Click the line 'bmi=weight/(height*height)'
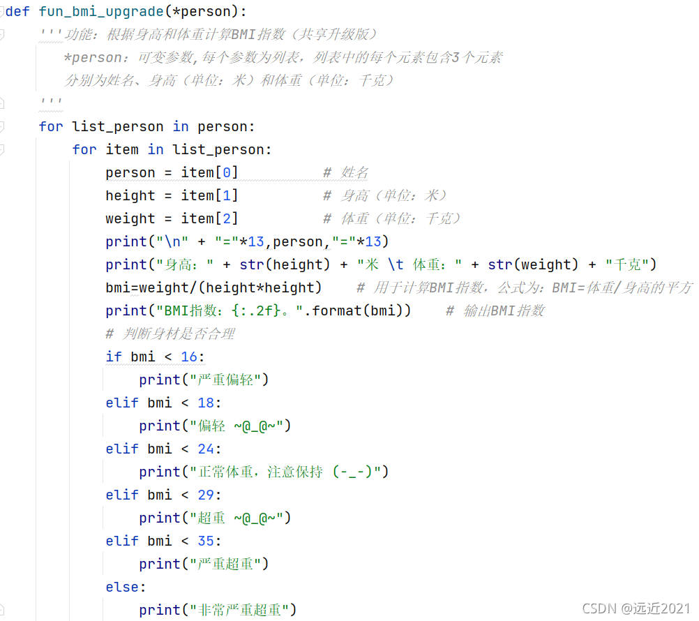This screenshot has height=621, width=699. [213, 287]
